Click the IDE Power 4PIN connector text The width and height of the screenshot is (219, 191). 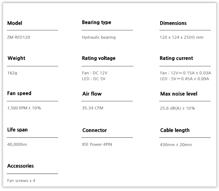point(97,144)
